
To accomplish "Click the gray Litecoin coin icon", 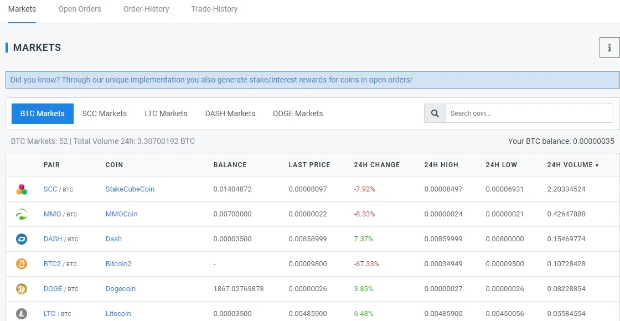I will pos(22,314).
